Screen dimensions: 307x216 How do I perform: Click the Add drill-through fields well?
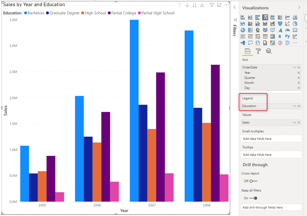[271, 207]
